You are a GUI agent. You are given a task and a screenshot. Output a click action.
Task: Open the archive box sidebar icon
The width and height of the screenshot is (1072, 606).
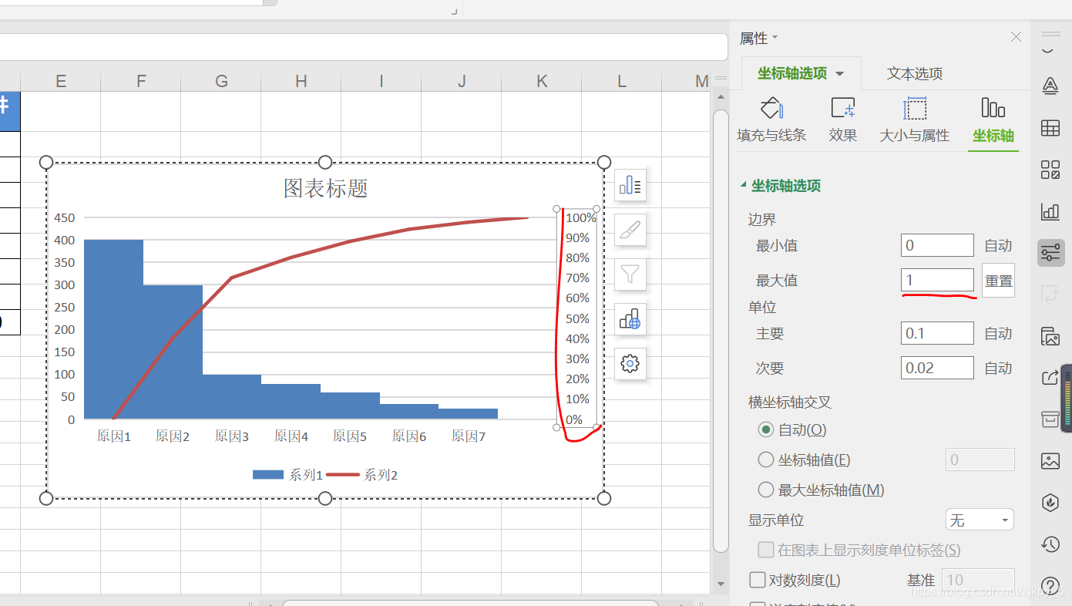pyautogui.click(x=1050, y=419)
